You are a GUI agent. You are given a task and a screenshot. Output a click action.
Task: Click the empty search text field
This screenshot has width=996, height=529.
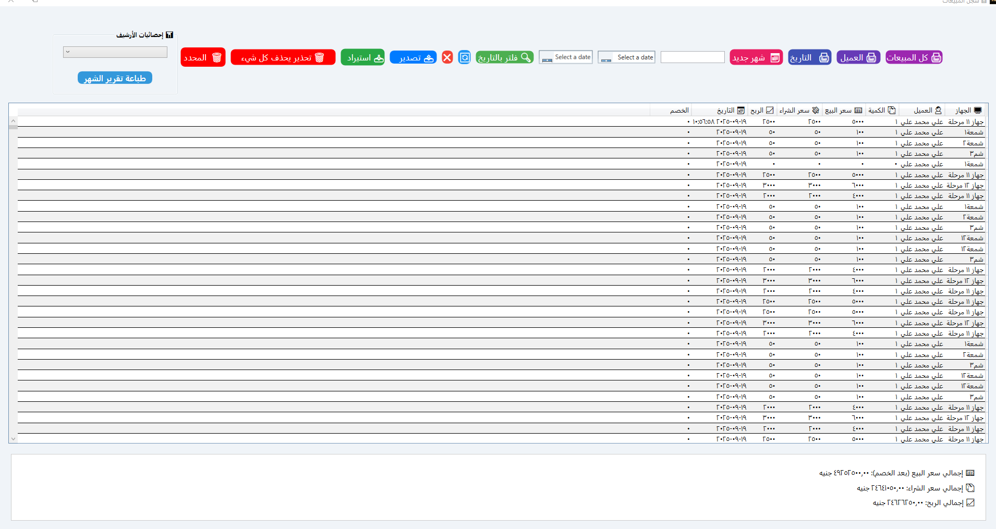pos(693,57)
